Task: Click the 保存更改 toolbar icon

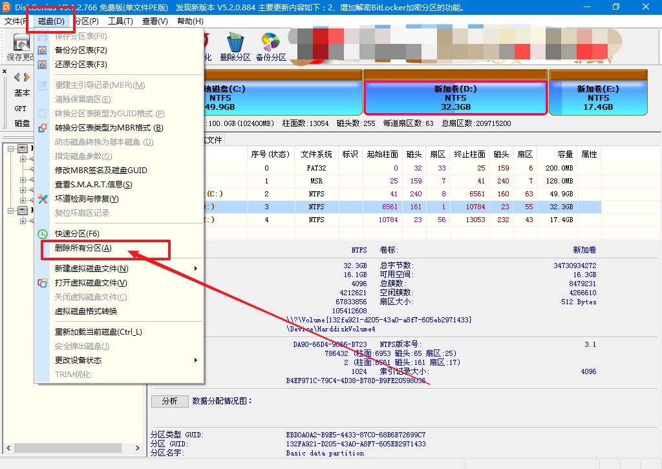Action: click(21, 43)
